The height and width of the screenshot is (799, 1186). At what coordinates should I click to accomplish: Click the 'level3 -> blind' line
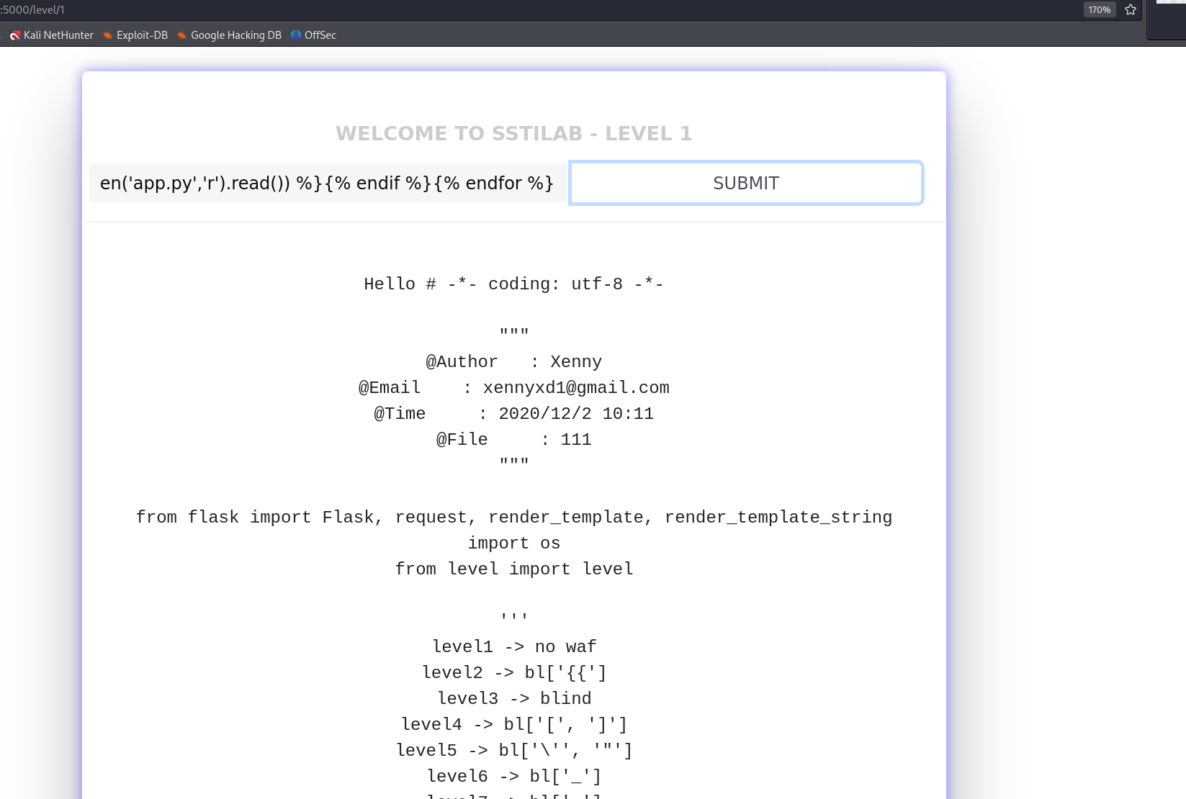(x=514, y=699)
